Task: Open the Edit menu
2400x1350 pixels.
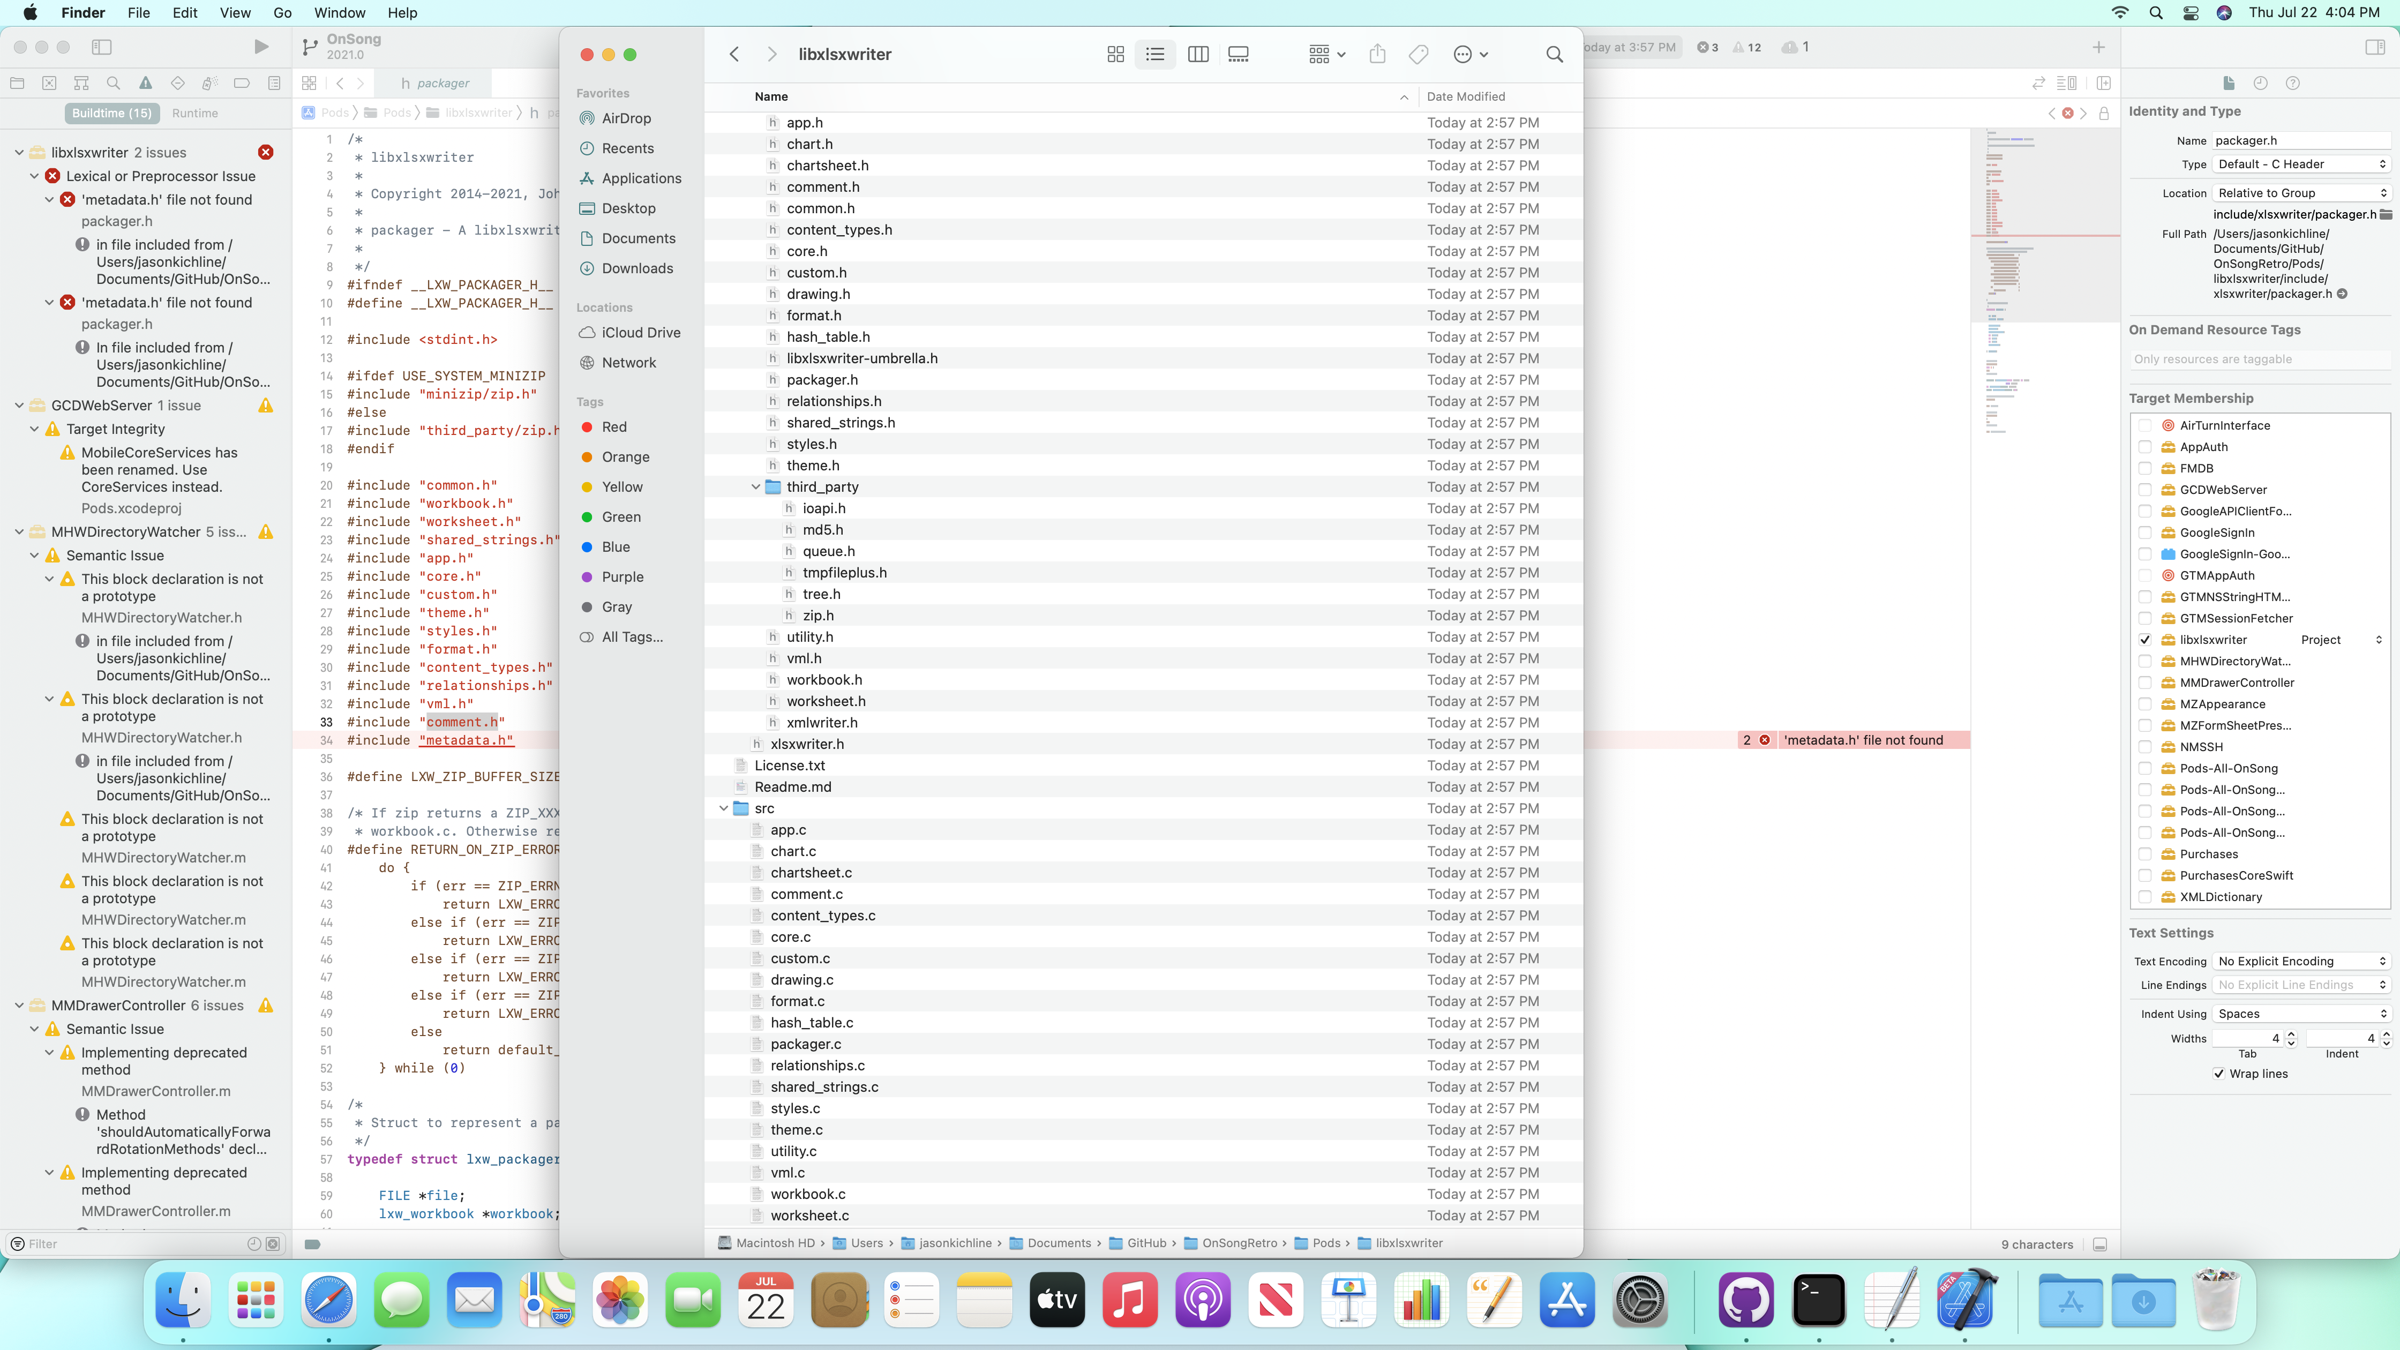Action: pos(184,13)
